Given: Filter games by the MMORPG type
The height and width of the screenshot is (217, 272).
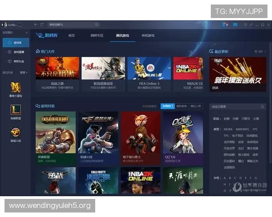Looking at the screenshot, I should [242, 129].
